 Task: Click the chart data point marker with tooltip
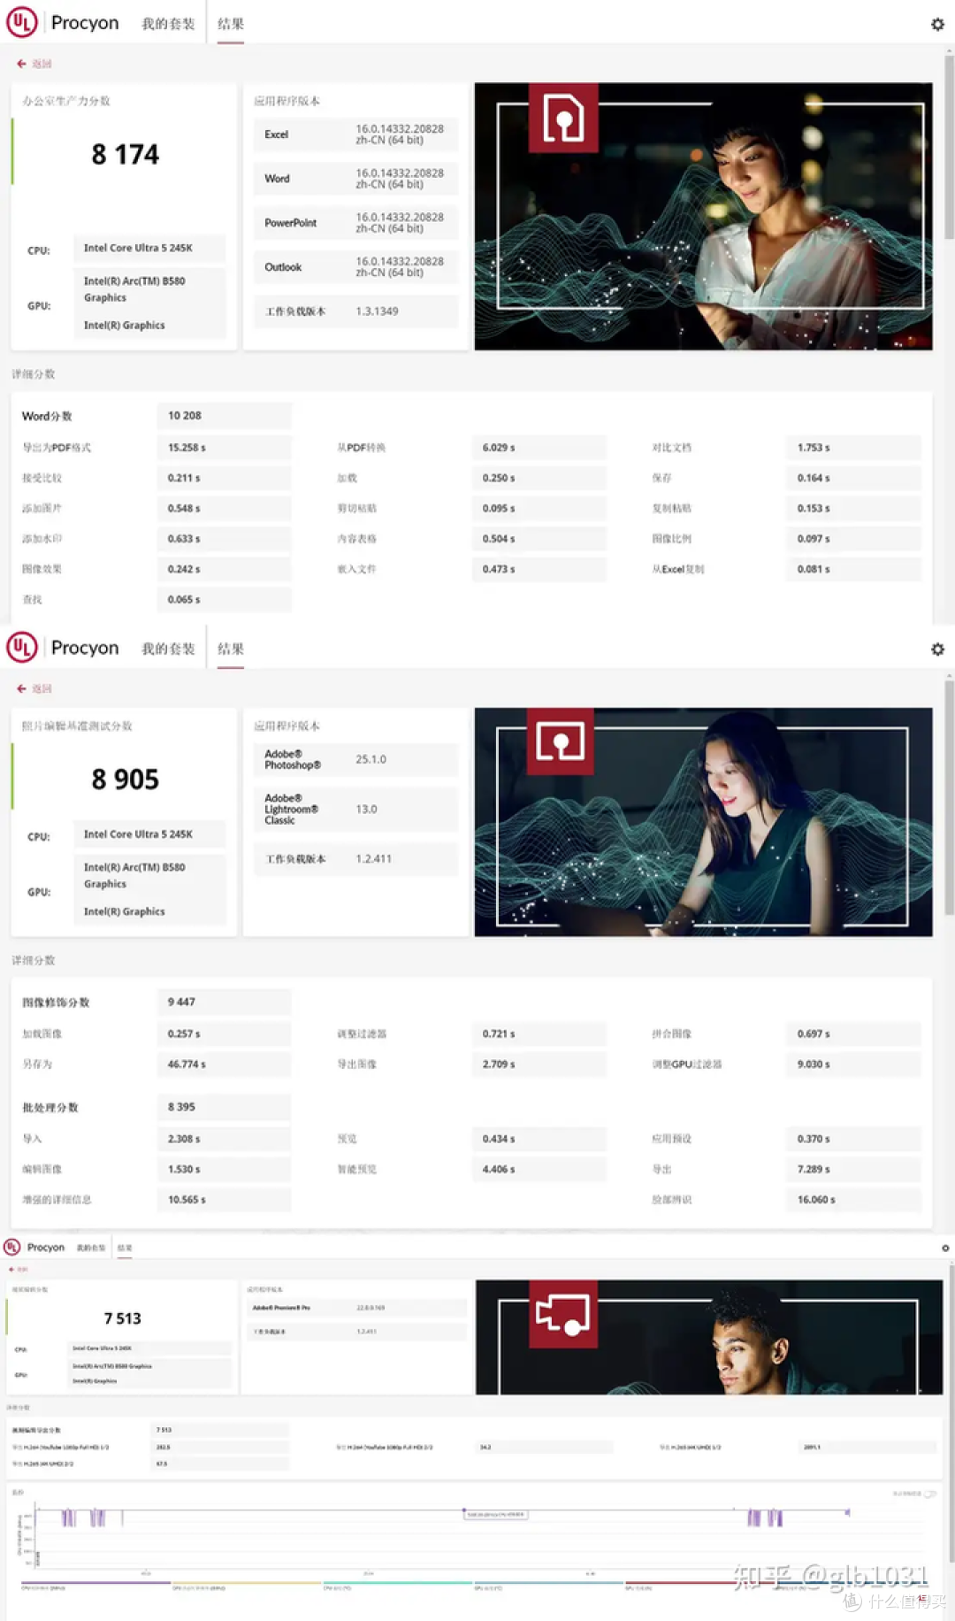click(x=464, y=1510)
